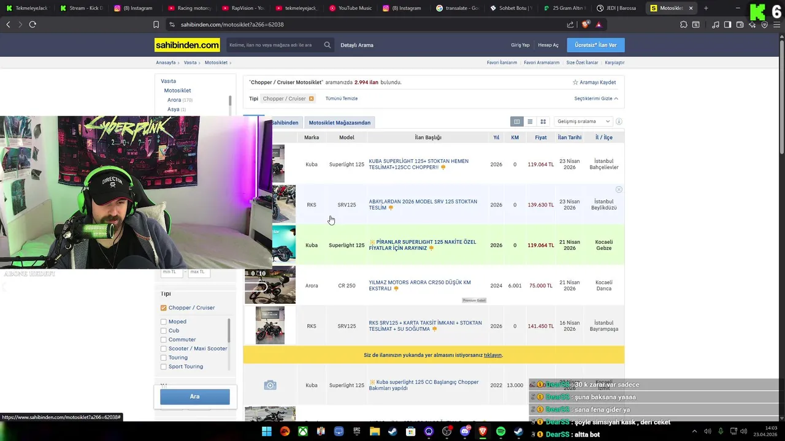Open File Explorer from the taskbar
The height and width of the screenshot is (441, 785).
tap(375, 432)
